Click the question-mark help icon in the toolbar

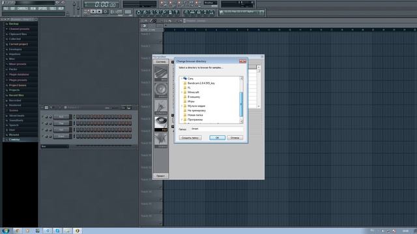tap(176, 12)
